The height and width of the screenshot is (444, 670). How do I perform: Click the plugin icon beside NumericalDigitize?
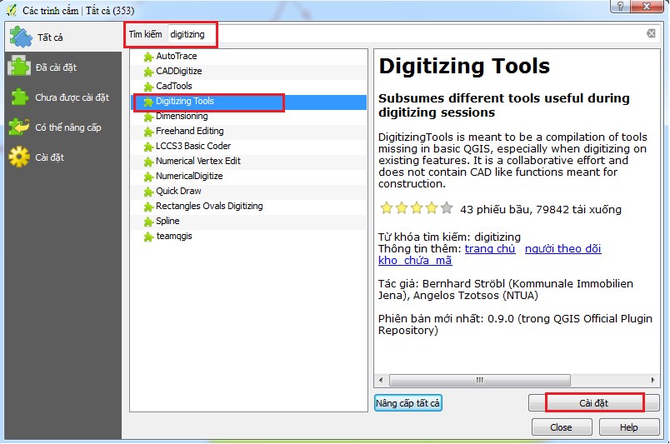point(148,177)
